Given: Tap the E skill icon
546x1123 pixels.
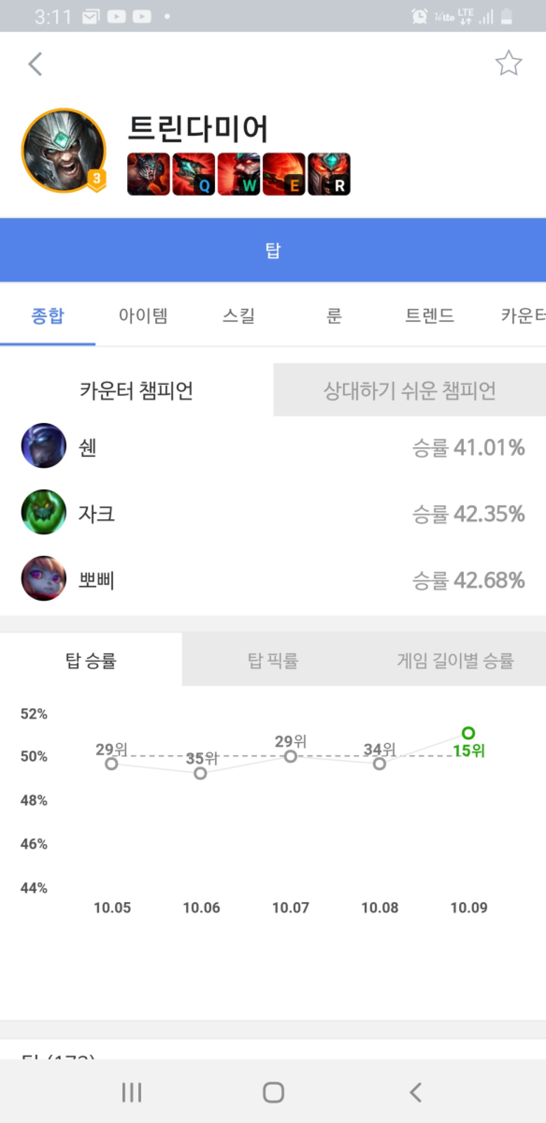Looking at the screenshot, I should pyautogui.click(x=284, y=174).
